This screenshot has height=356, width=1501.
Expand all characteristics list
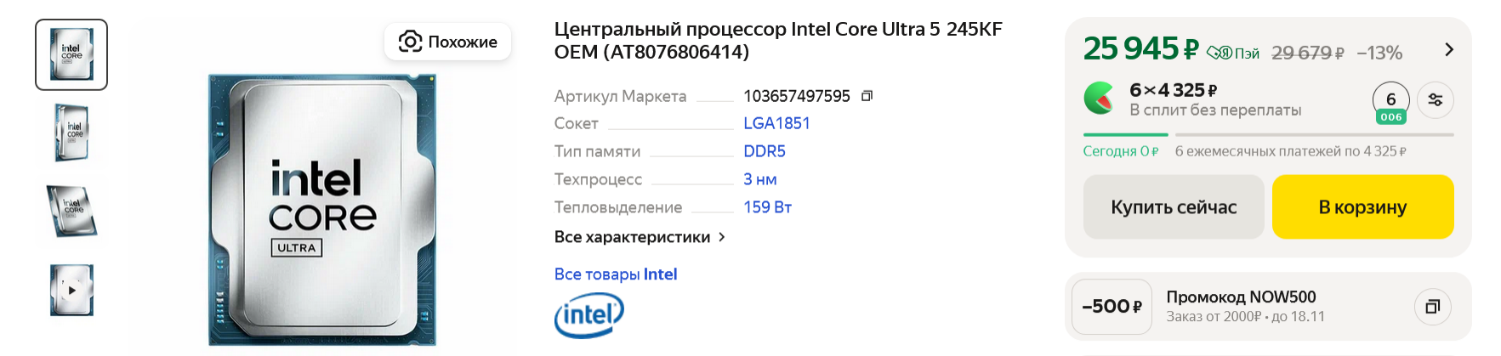[x=640, y=237]
